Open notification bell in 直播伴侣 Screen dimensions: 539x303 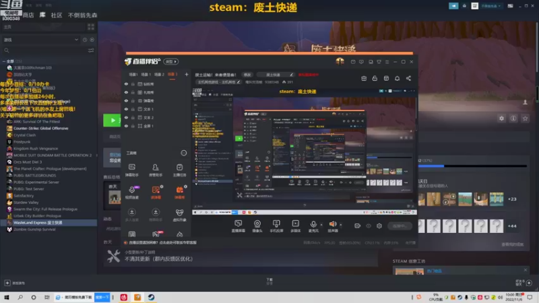(397, 78)
